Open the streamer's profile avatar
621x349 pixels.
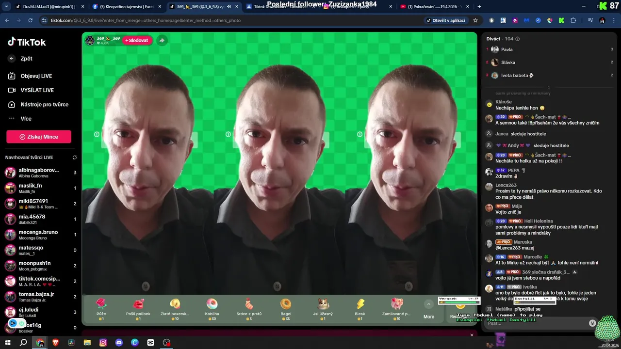tap(90, 40)
